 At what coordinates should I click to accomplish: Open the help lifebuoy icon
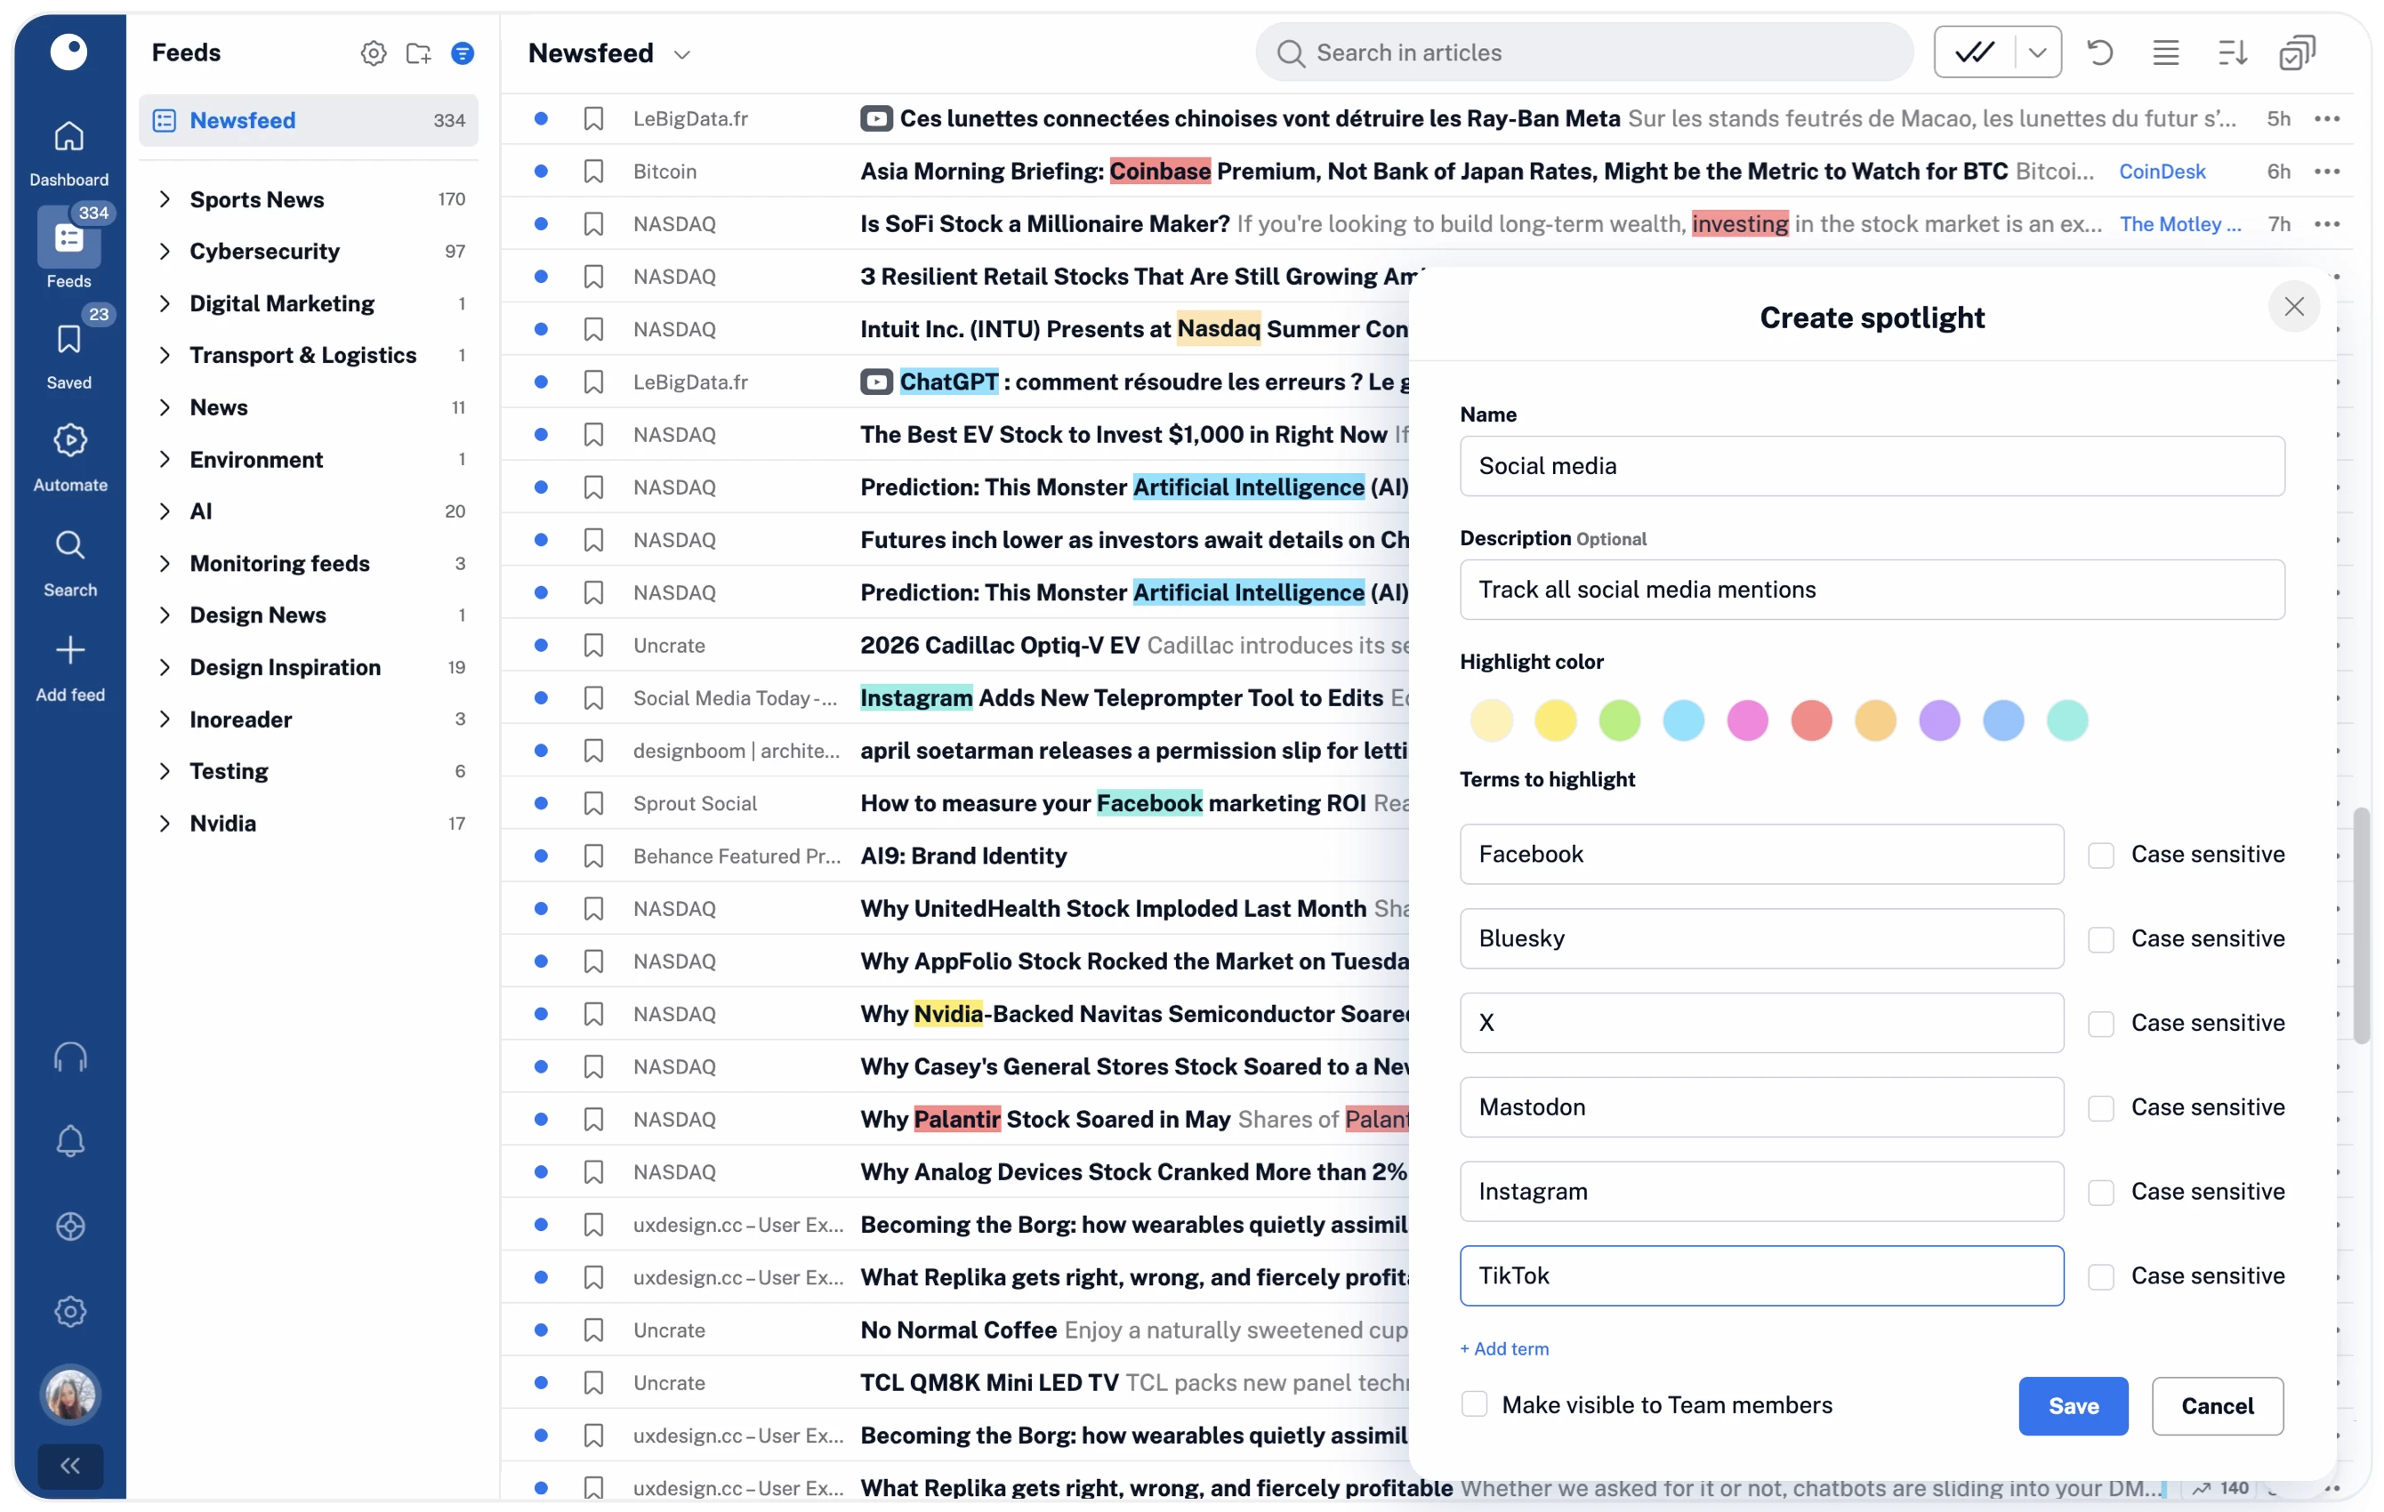tap(69, 1226)
